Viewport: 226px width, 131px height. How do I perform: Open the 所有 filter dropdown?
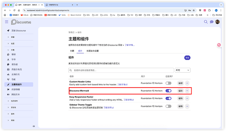182,70
